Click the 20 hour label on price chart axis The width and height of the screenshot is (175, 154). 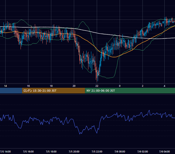74,86
